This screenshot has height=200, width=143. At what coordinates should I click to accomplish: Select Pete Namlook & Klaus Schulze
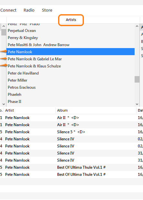pos(70,66)
